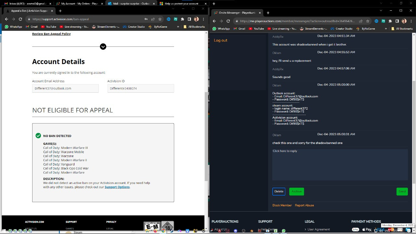Viewport: 416px width, 234px height.
Task: Reload the Activision ban appeal page
Action: (20, 19)
